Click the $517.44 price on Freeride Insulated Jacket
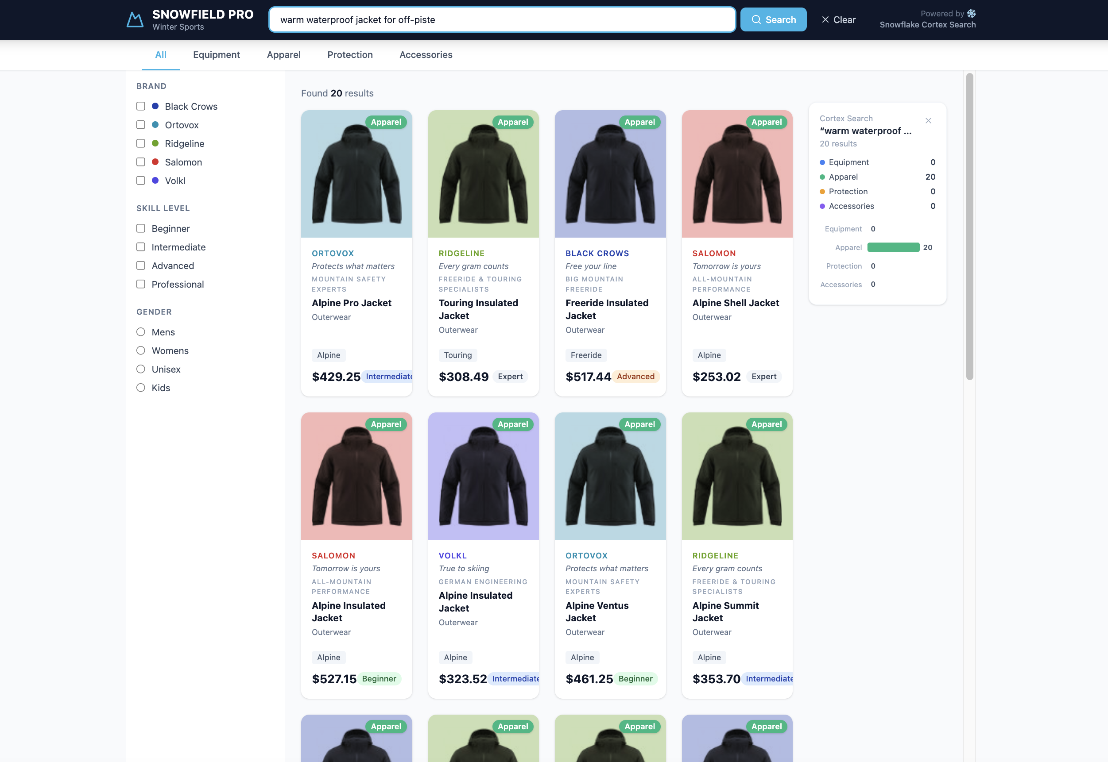The width and height of the screenshot is (1108, 762). (588, 377)
